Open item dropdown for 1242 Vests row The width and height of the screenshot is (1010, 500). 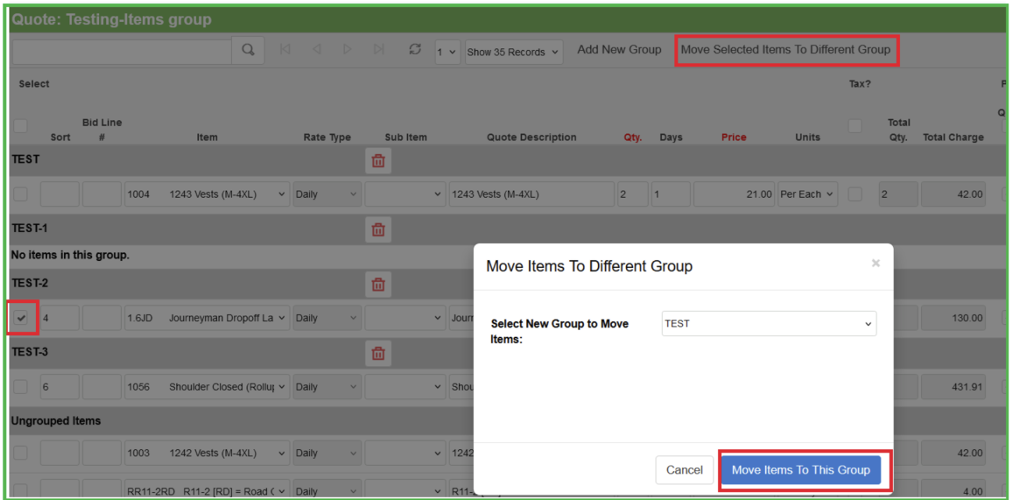pyautogui.click(x=207, y=452)
